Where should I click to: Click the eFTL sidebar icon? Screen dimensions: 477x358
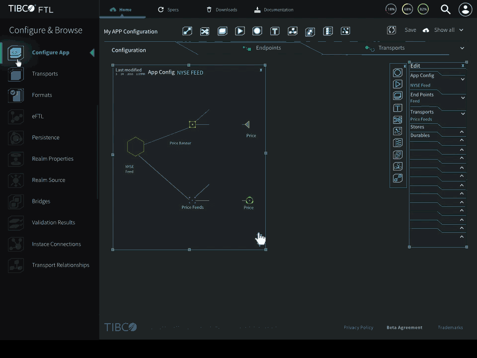(15, 116)
